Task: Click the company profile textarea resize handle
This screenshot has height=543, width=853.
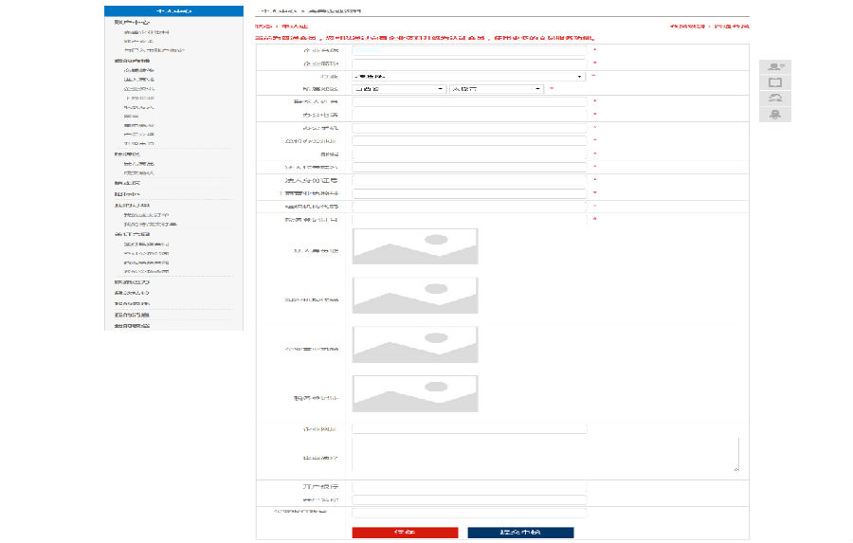Action: click(736, 468)
